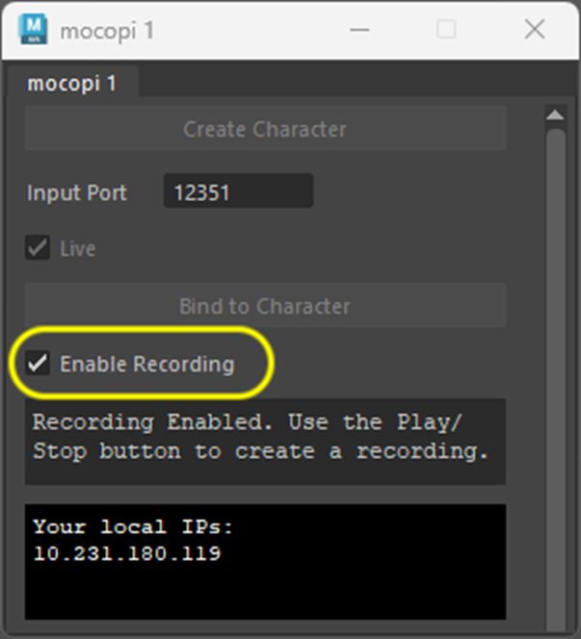581x639 pixels.
Task: Click the Enable Recording label text
Action: (x=146, y=364)
